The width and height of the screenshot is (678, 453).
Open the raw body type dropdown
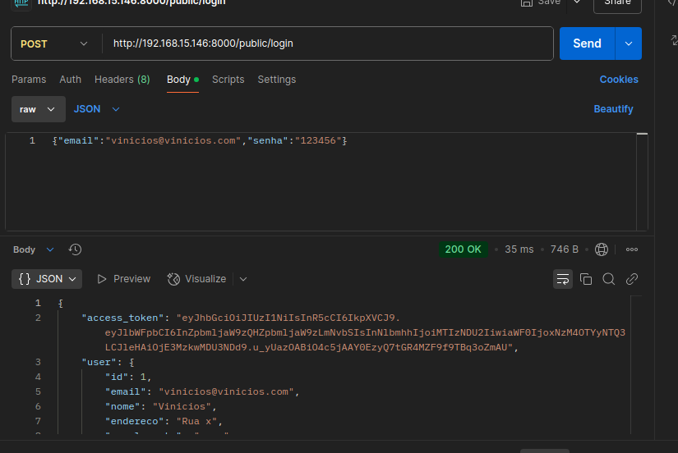[x=39, y=109]
